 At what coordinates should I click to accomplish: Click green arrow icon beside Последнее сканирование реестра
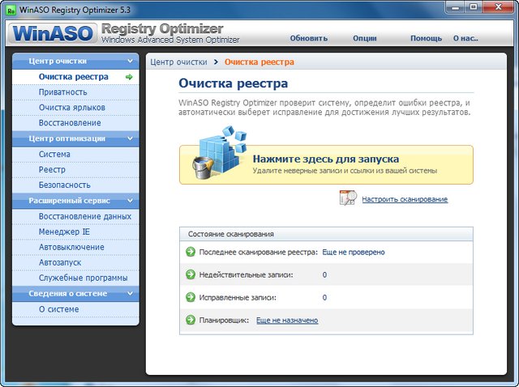point(191,252)
